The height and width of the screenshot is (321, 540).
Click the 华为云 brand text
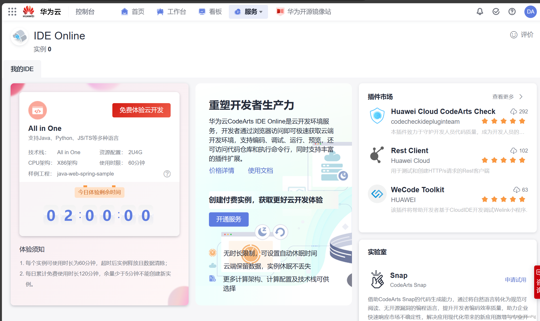tap(51, 12)
